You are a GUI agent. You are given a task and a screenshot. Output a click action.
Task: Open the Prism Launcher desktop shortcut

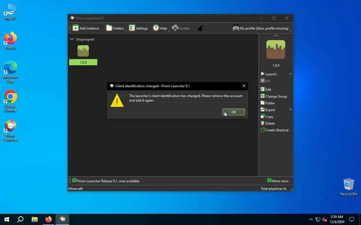tap(10, 131)
